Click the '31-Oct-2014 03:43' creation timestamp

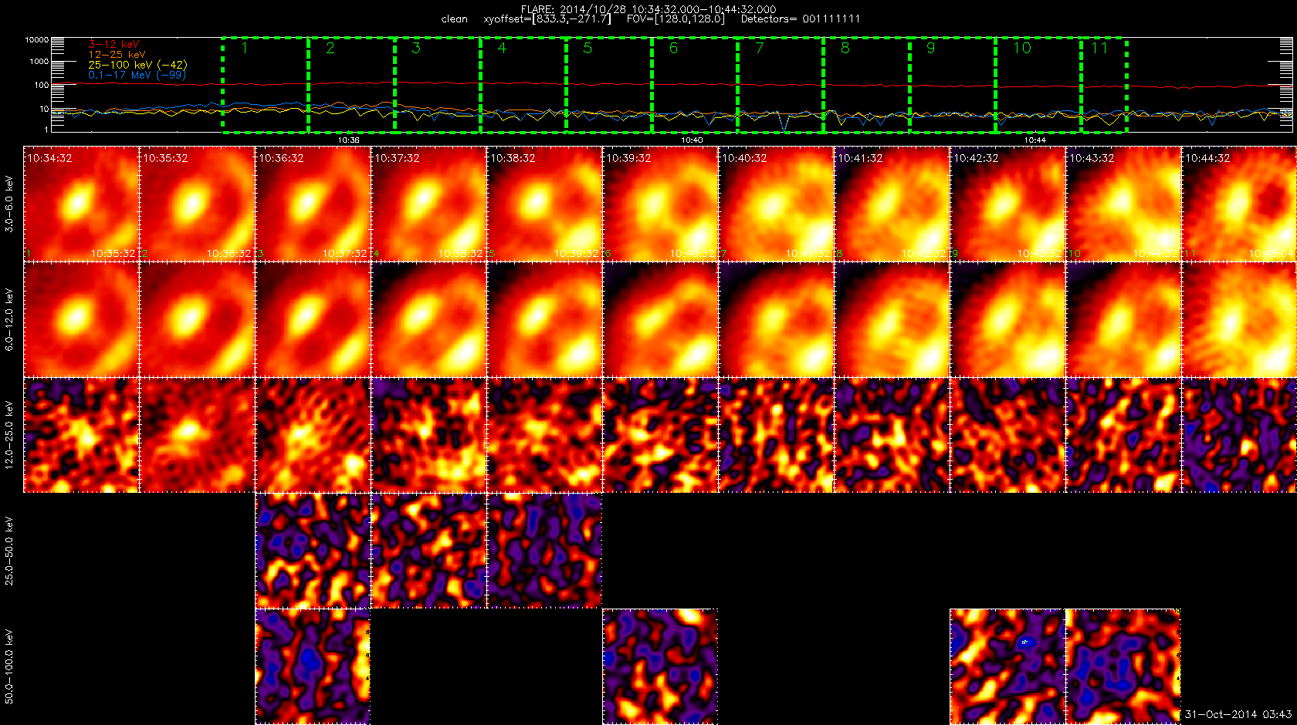coord(1238,715)
